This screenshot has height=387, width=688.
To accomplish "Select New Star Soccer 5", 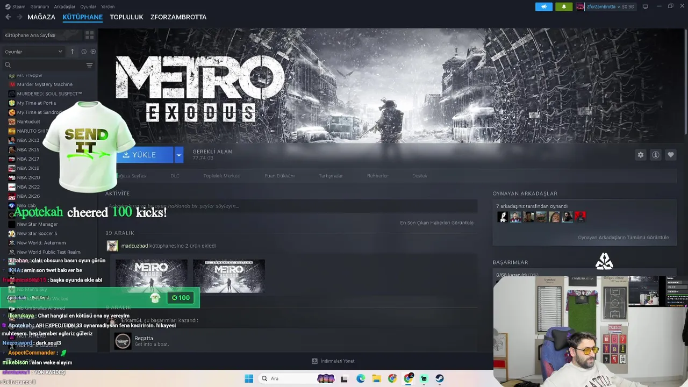I will tap(37, 233).
